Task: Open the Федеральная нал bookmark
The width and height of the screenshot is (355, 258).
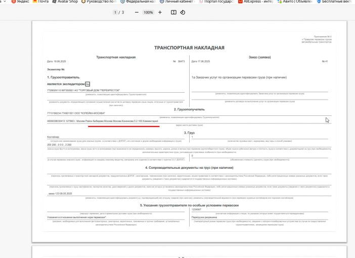Action: click(x=138, y=2)
